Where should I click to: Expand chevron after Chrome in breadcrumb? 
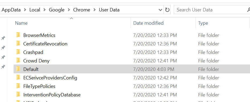pyautogui.click(x=95, y=10)
